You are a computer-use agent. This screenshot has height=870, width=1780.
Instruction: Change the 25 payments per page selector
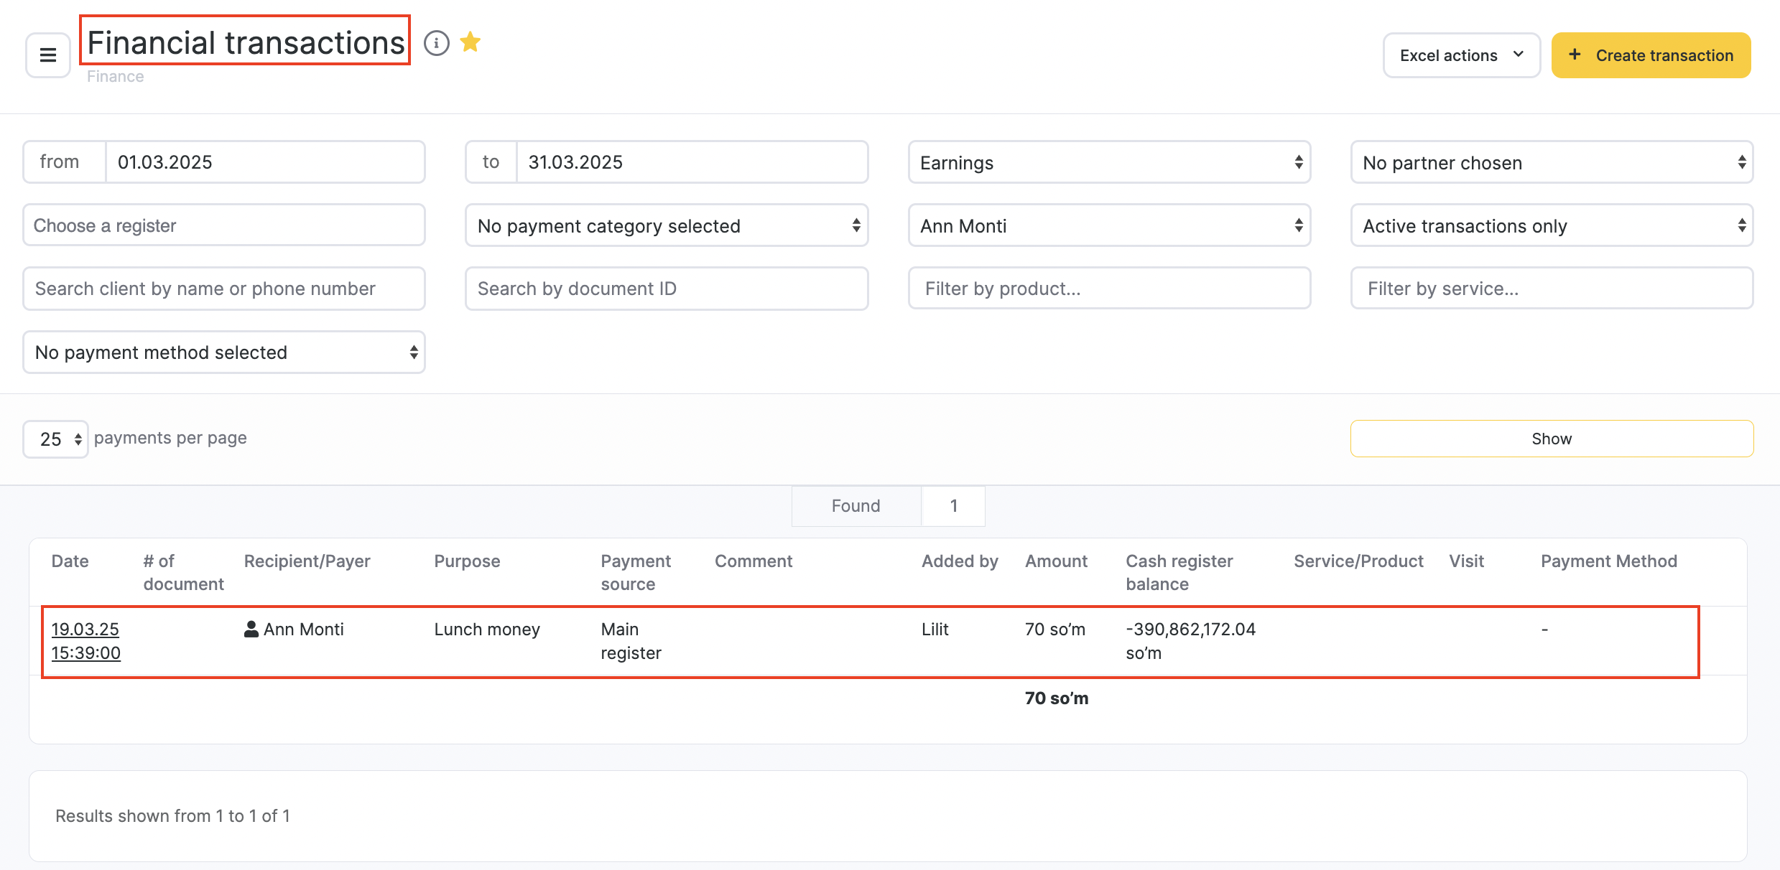pyautogui.click(x=56, y=439)
